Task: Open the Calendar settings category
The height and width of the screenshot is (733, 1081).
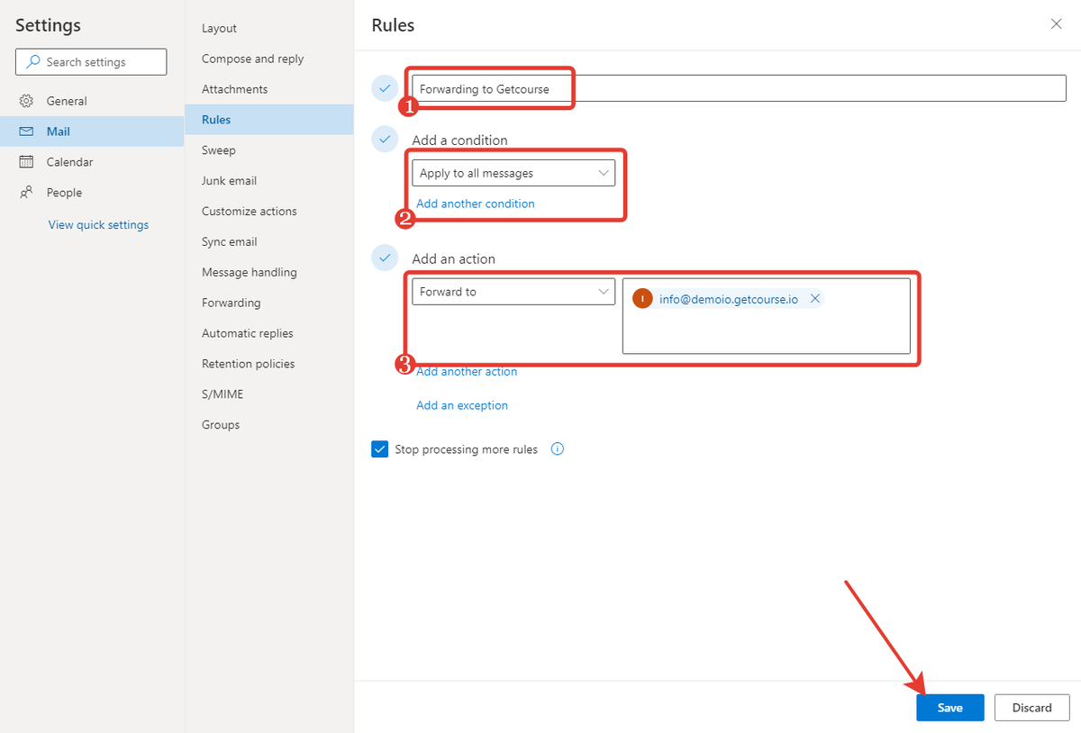Action: point(92,162)
